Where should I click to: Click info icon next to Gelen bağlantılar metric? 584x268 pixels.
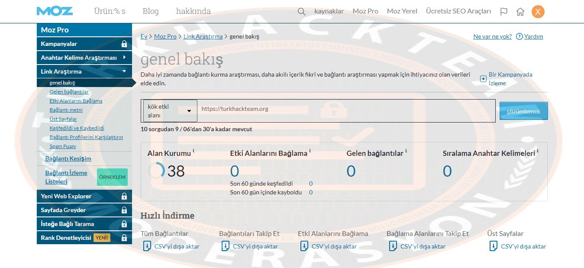pos(406,151)
